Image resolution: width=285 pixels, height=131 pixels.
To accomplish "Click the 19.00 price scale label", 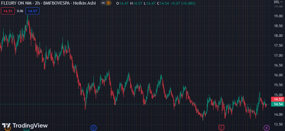I will point(278,16).
